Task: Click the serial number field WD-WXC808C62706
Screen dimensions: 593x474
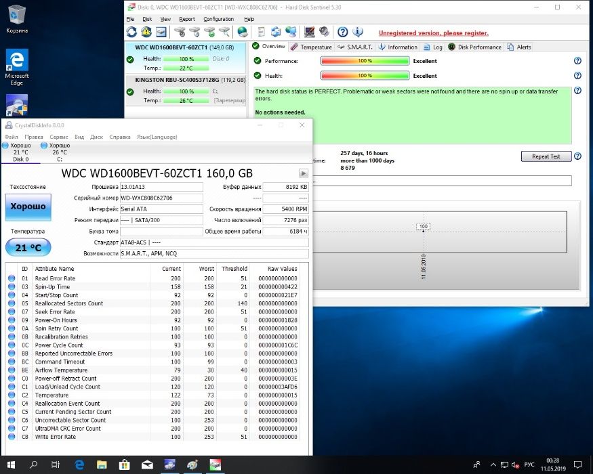Action: [x=161, y=198]
